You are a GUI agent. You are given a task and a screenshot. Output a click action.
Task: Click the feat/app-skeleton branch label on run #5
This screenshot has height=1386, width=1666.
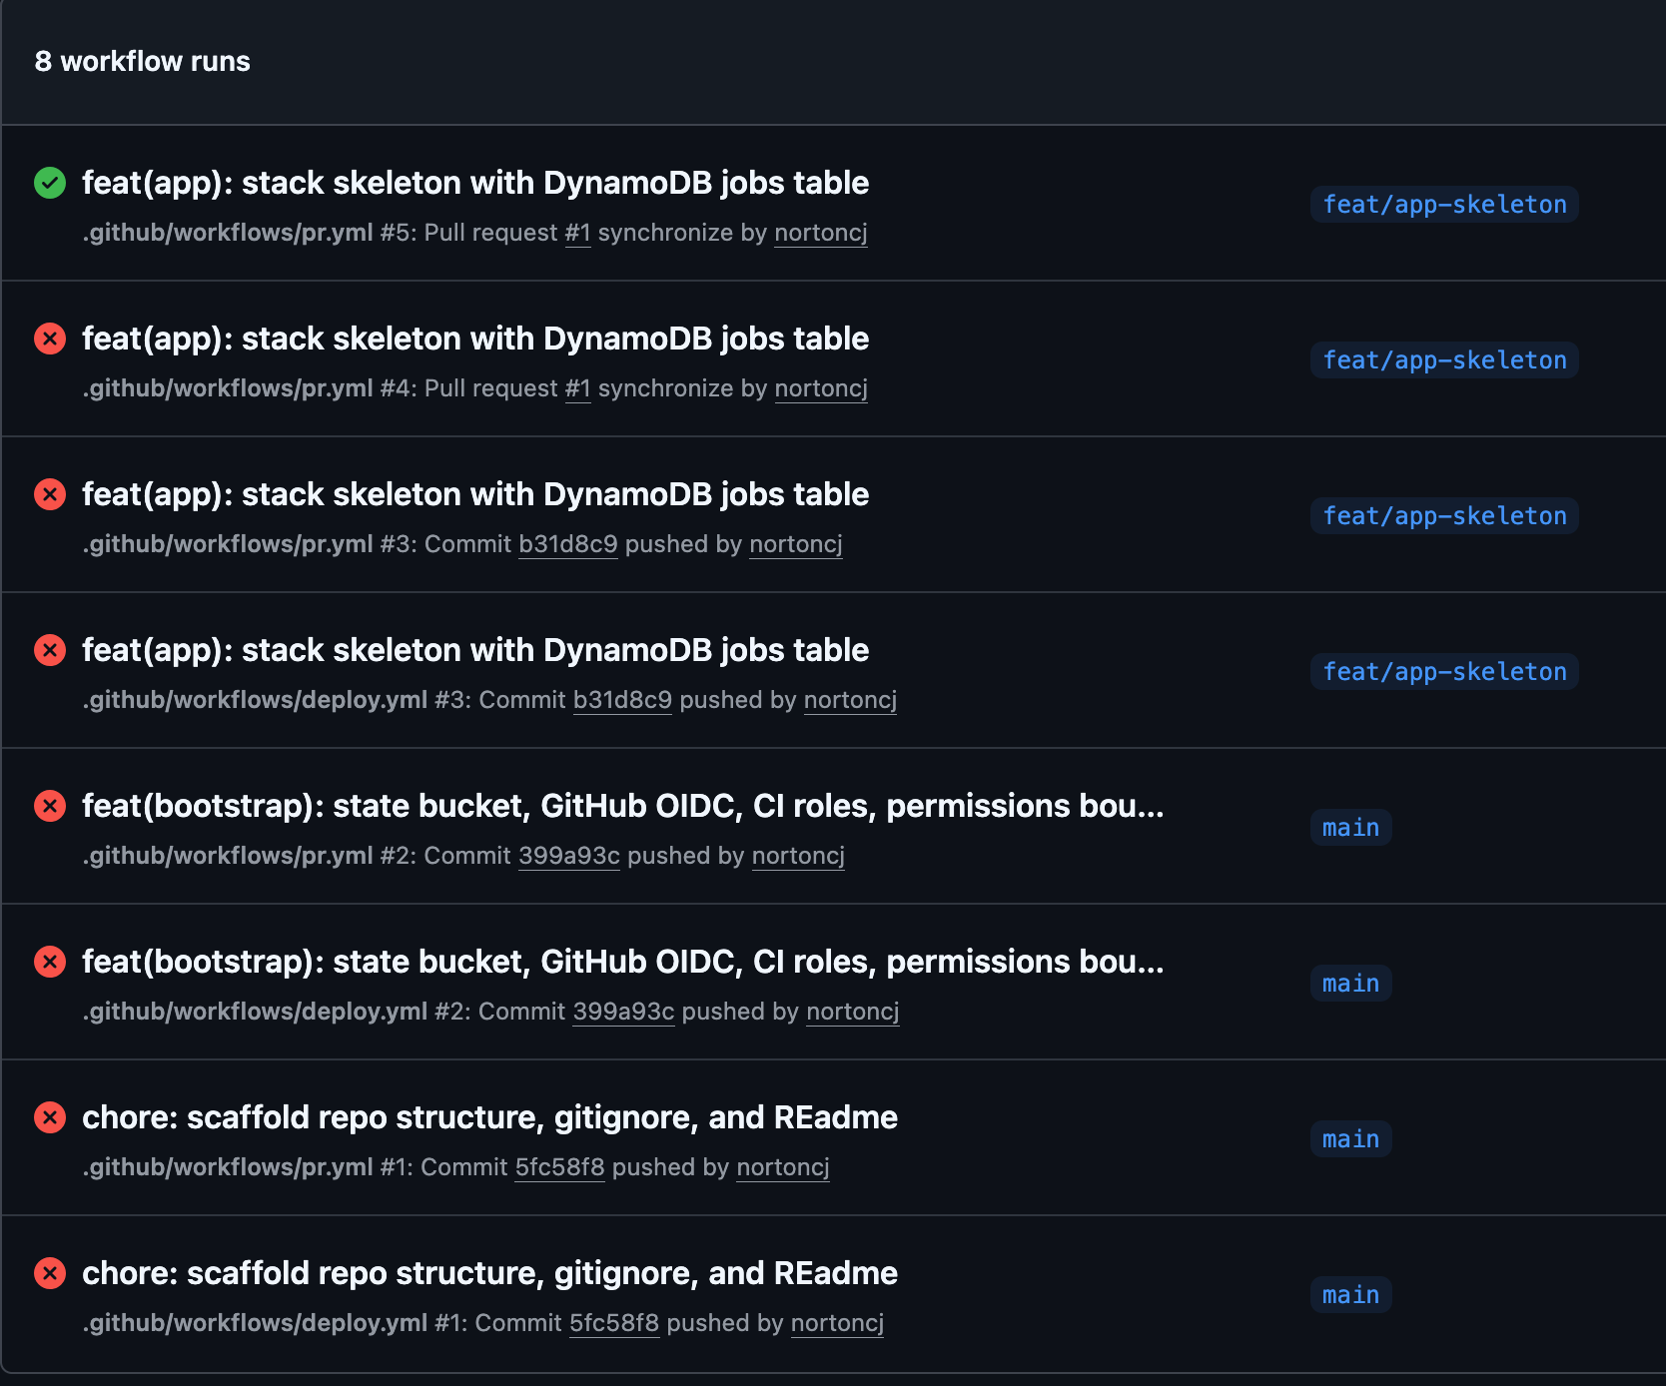click(1444, 205)
